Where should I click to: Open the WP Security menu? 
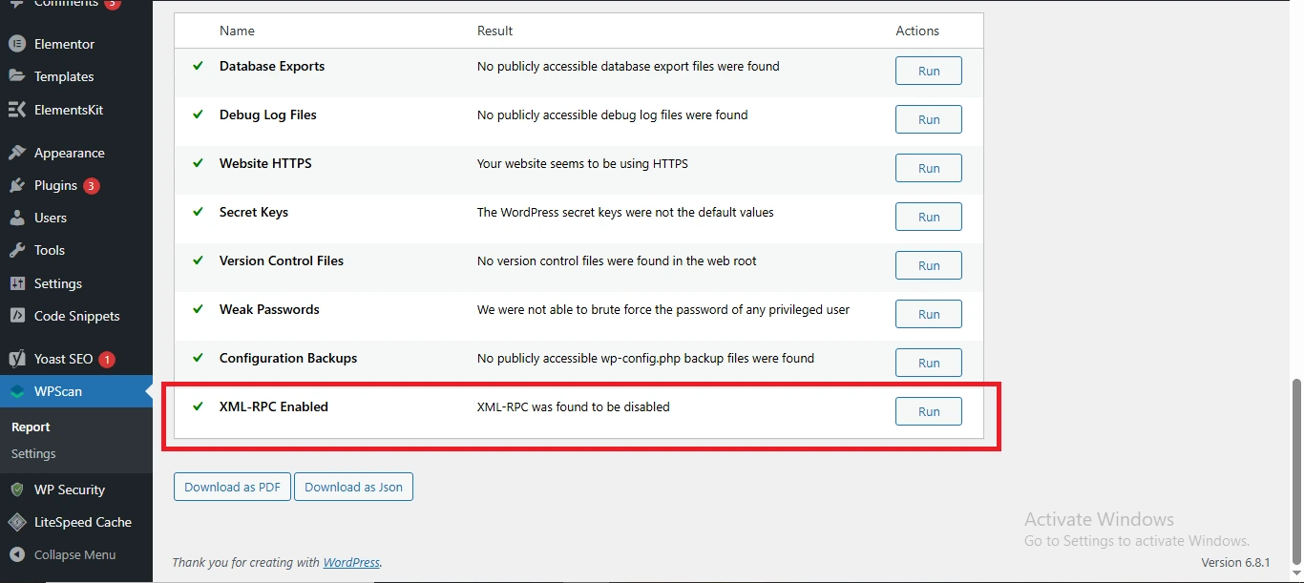(x=76, y=489)
